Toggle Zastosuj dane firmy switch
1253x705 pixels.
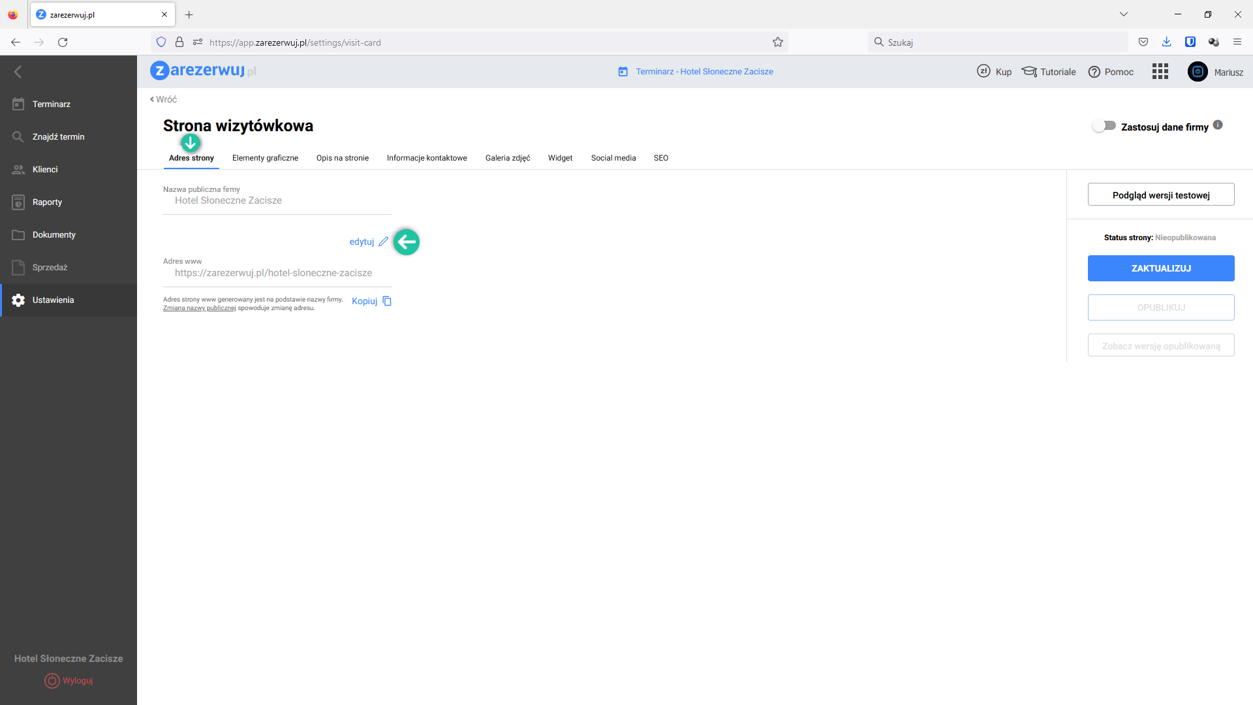pyautogui.click(x=1104, y=126)
